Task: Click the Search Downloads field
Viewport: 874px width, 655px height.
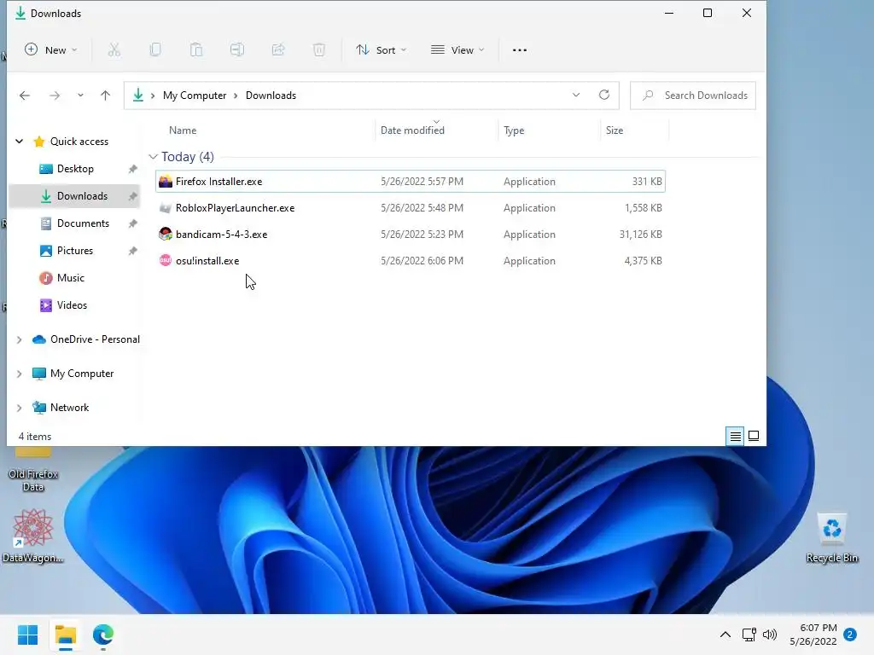Action: coord(693,96)
